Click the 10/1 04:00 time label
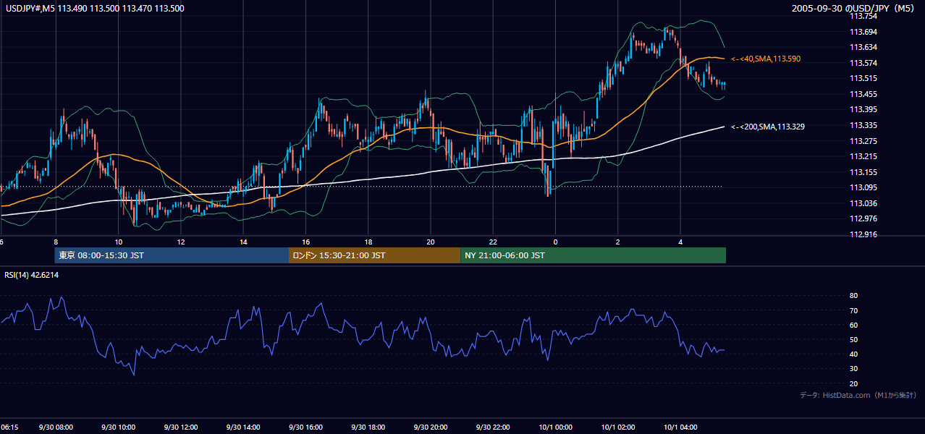Screen dimensions: 925x434 tap(680, 427)
